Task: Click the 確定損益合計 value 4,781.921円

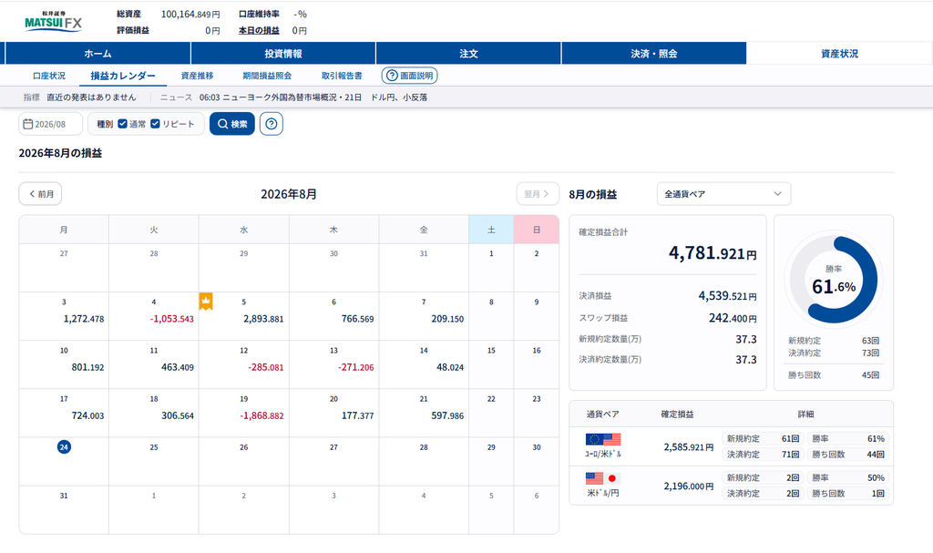Action: [713, 253]
